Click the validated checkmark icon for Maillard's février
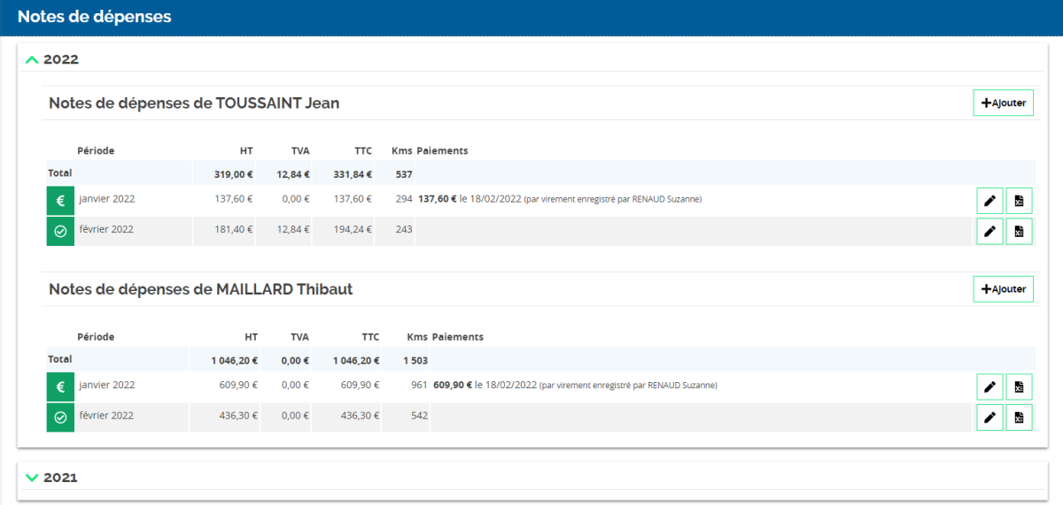Screen dimensions: 1063x505 [x=60, y=417]
